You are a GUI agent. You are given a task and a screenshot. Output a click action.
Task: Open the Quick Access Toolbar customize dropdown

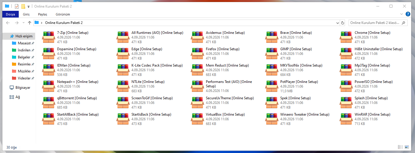(x=28, y=6)
